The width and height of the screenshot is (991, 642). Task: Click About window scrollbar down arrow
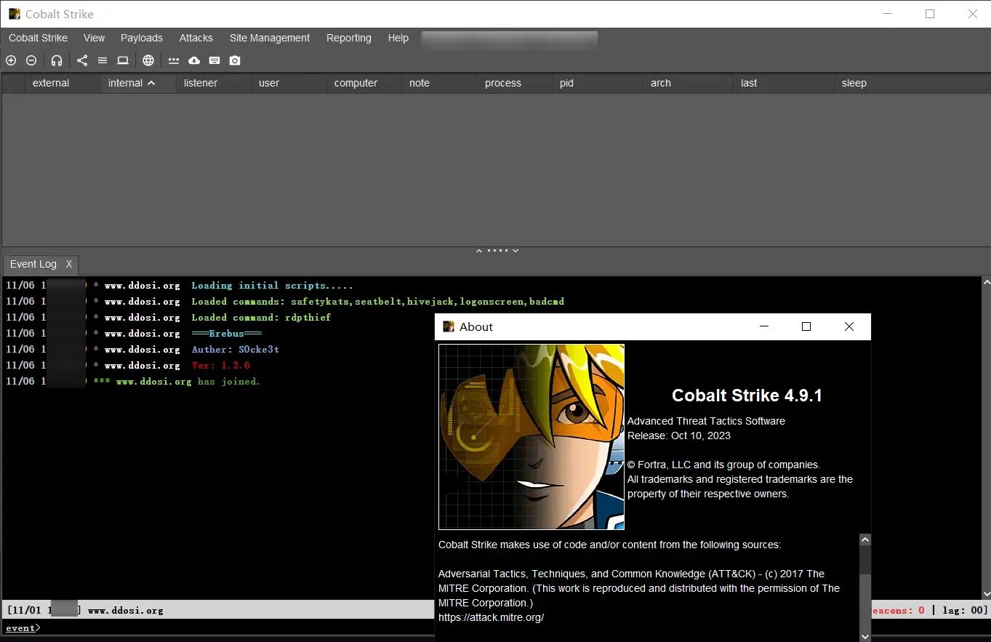(x=865, y=635)
